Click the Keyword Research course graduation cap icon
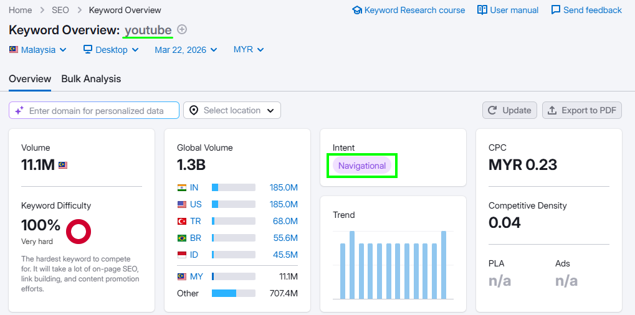Screen dimensions: 635x315 tap(357, 10)
